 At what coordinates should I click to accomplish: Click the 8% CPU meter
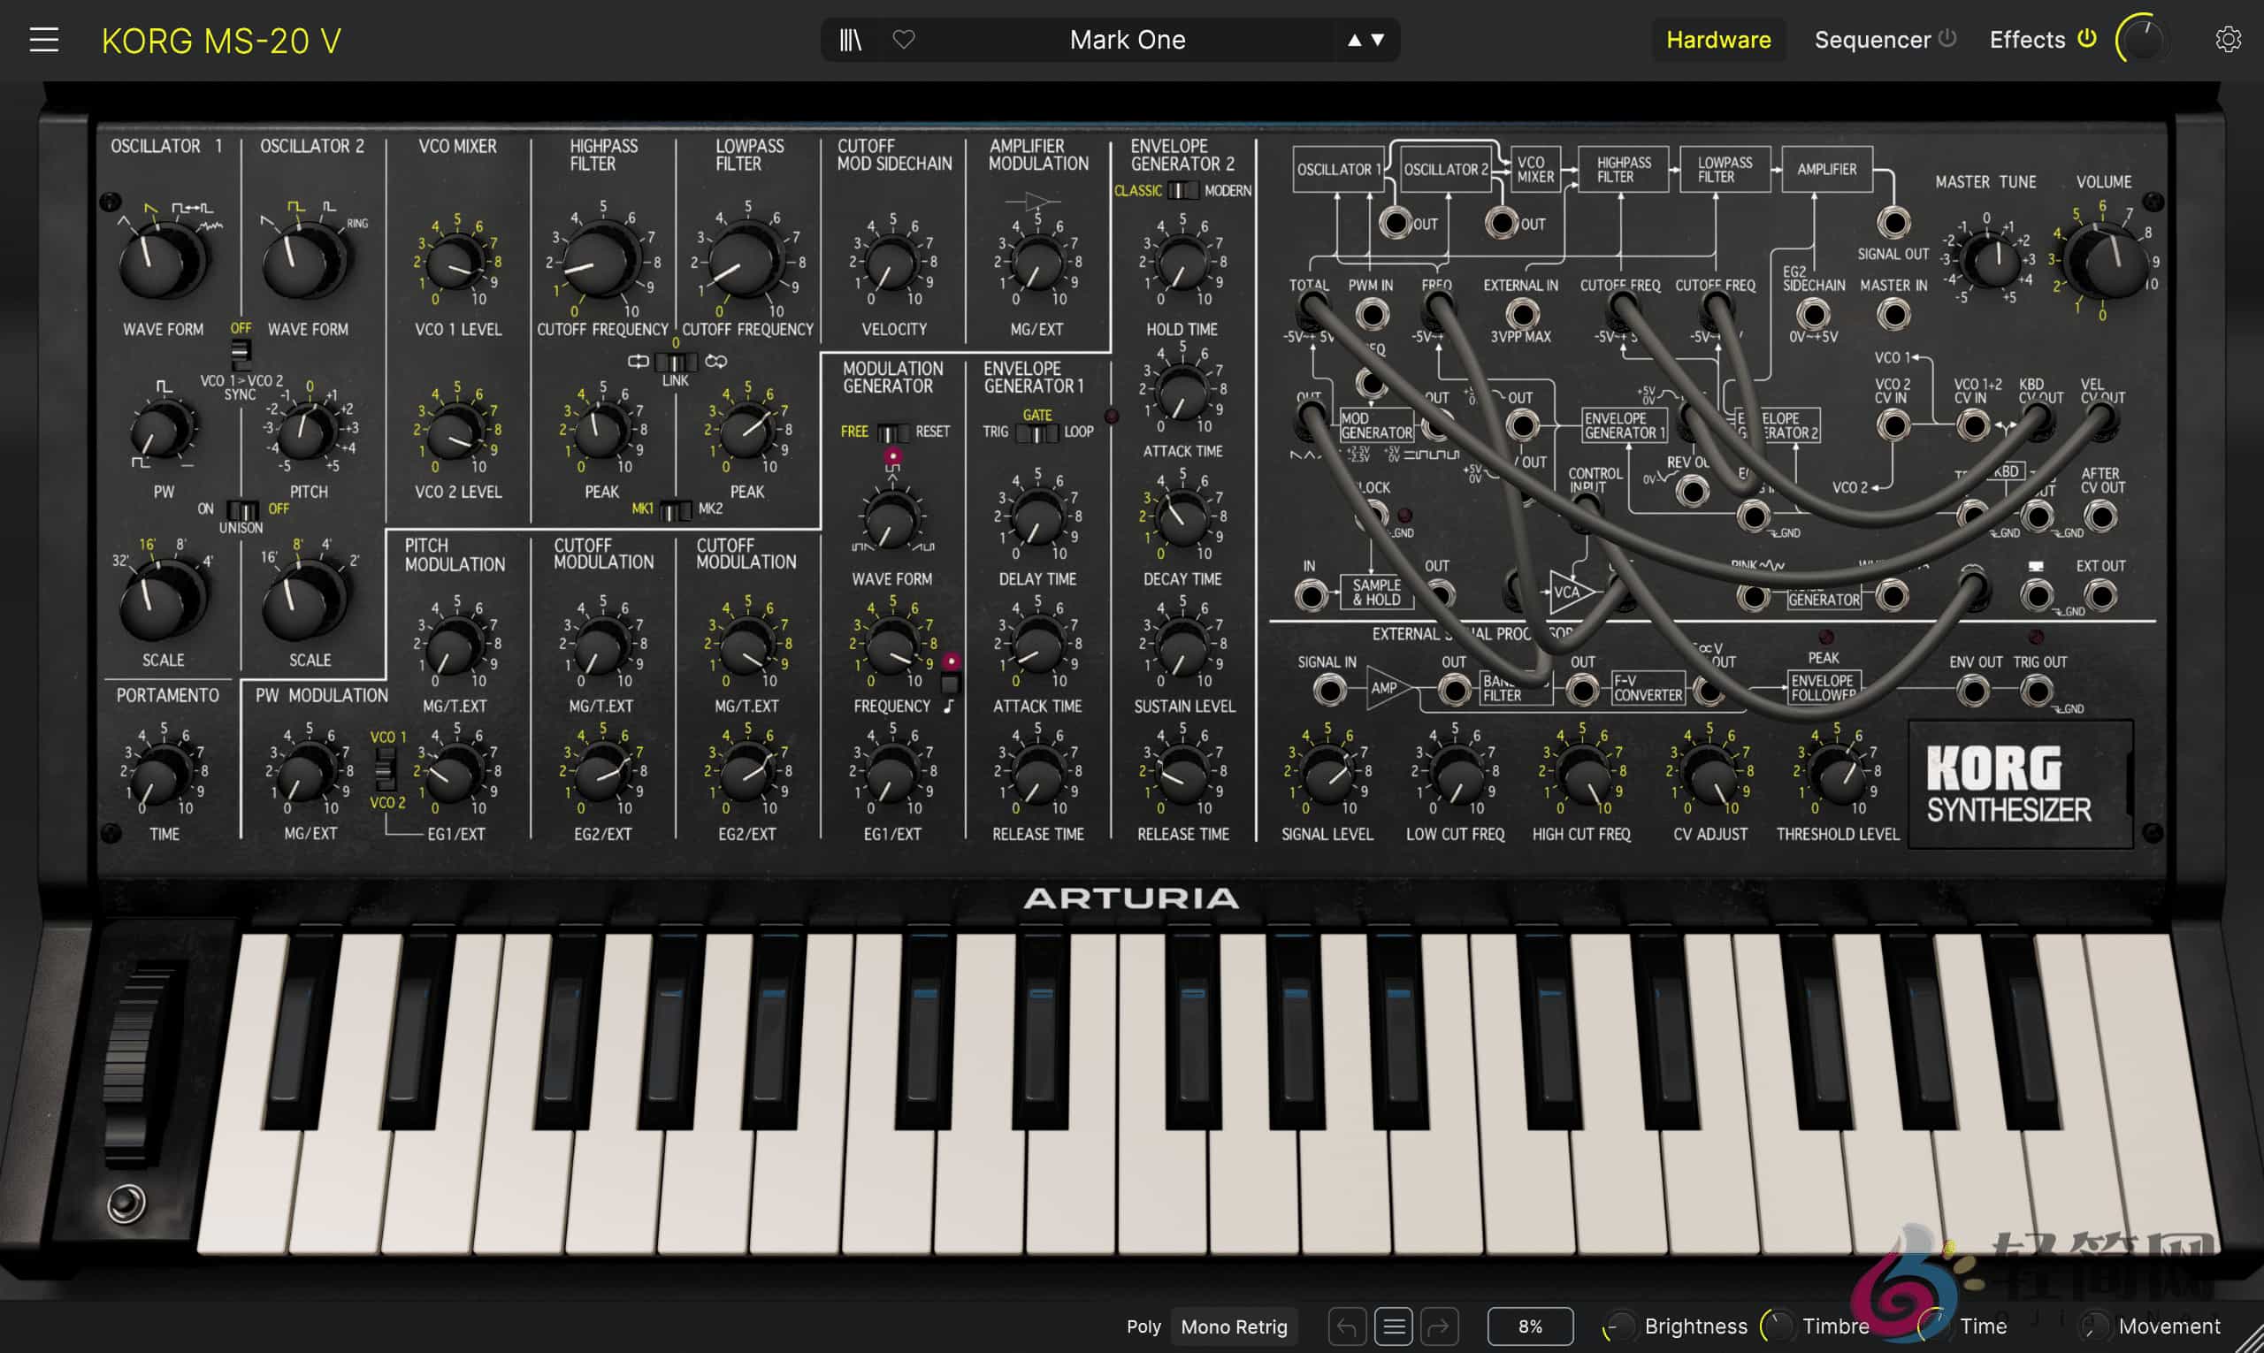[1530, 1326]
